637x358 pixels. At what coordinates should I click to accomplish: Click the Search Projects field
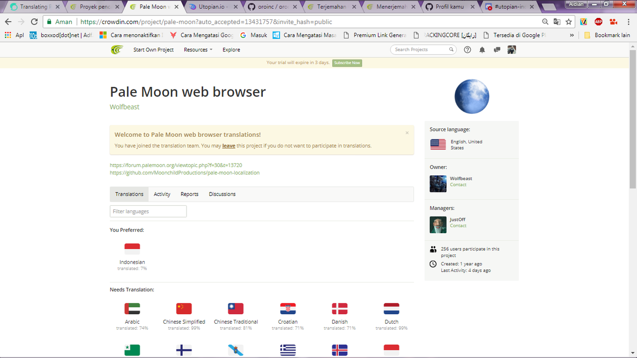tap(423, 50)
